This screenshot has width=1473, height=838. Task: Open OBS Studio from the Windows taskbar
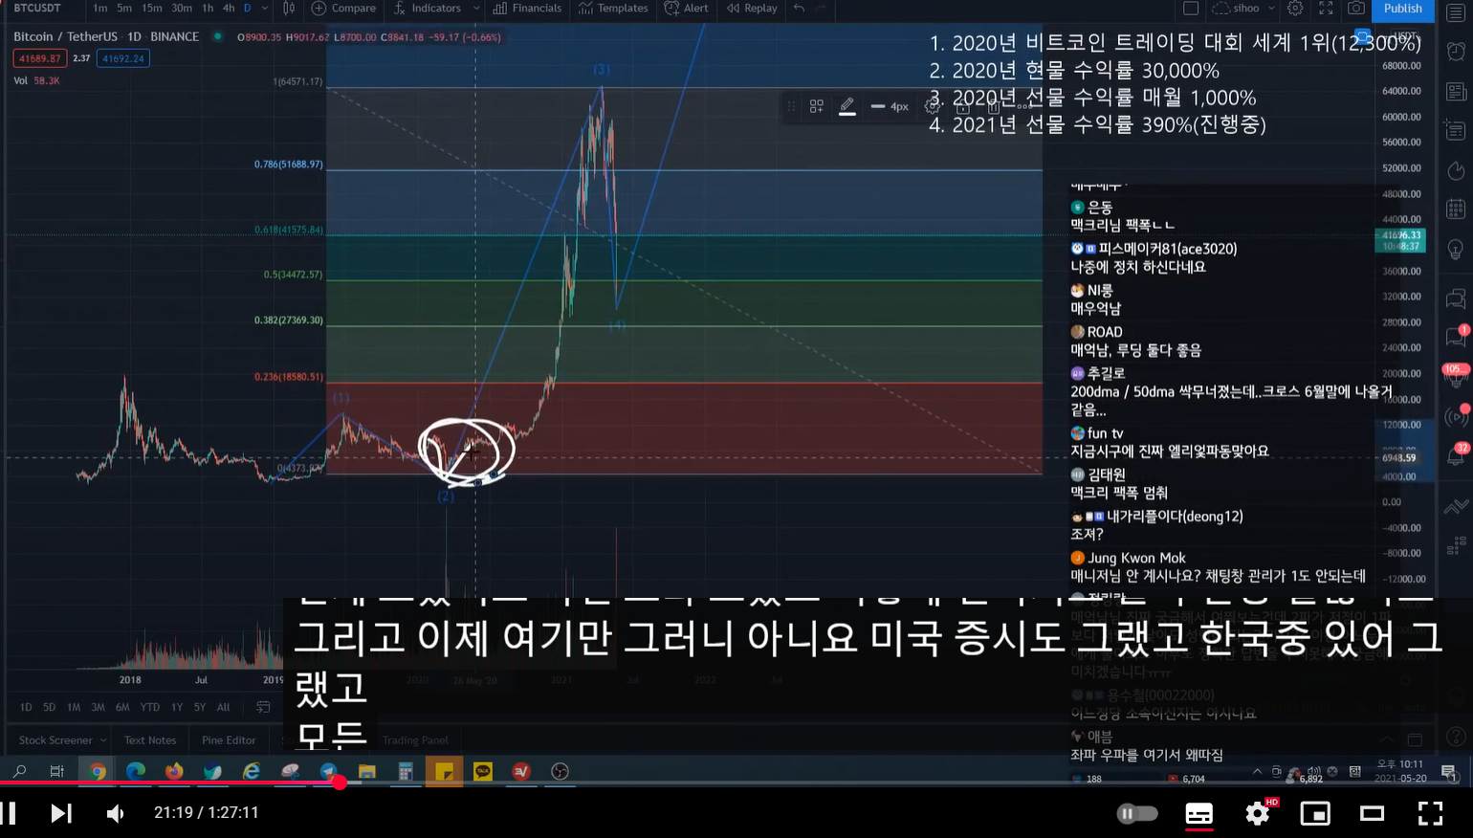click(561, 771)
